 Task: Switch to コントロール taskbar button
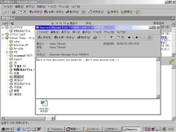[94, 129]
